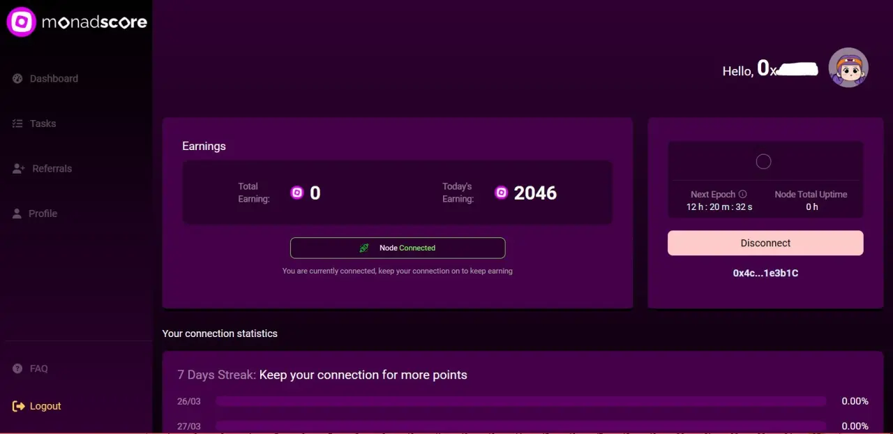Click the Tasks checklist icon in sidebar

click(17, 124)
